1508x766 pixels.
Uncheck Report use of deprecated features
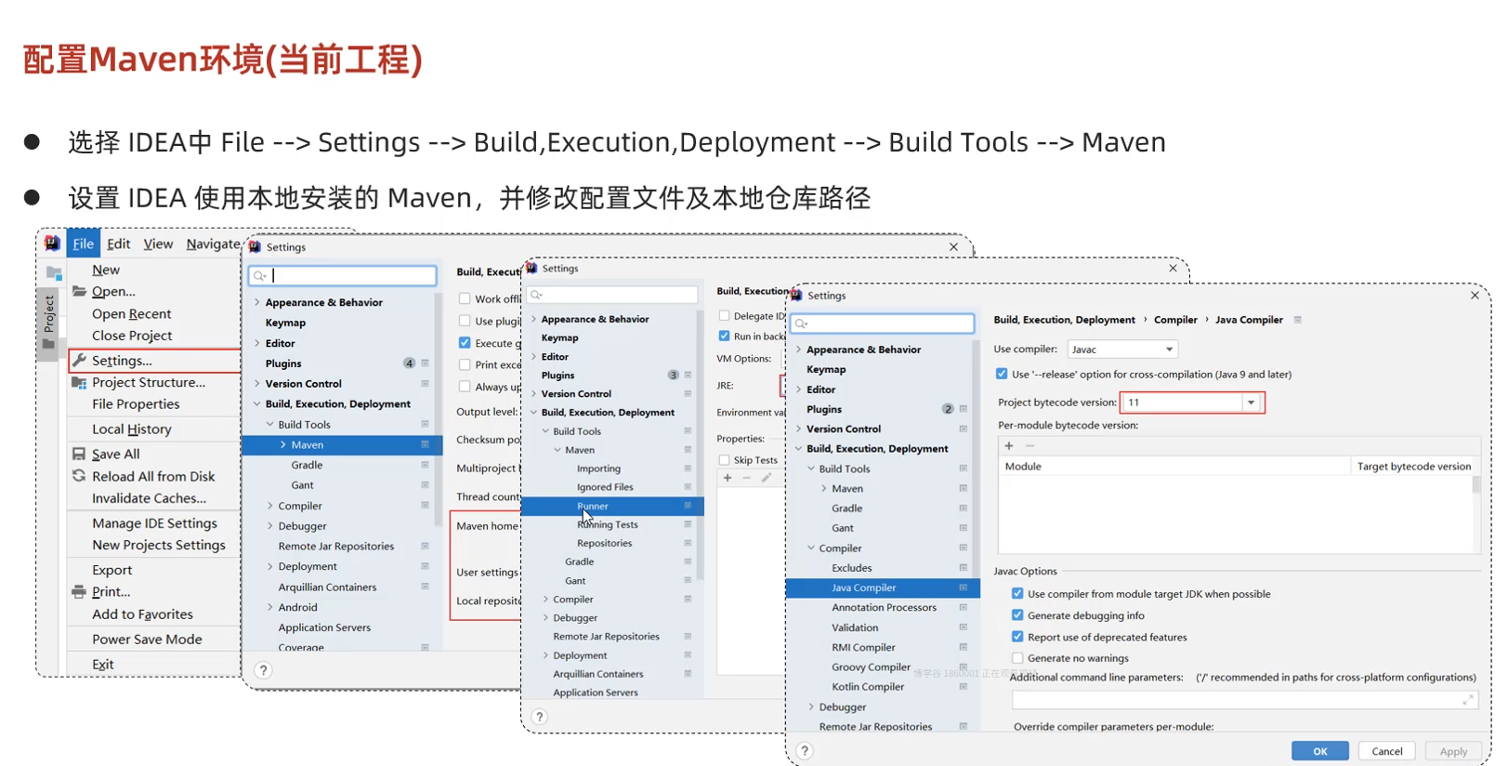(x=1017, y=637)
